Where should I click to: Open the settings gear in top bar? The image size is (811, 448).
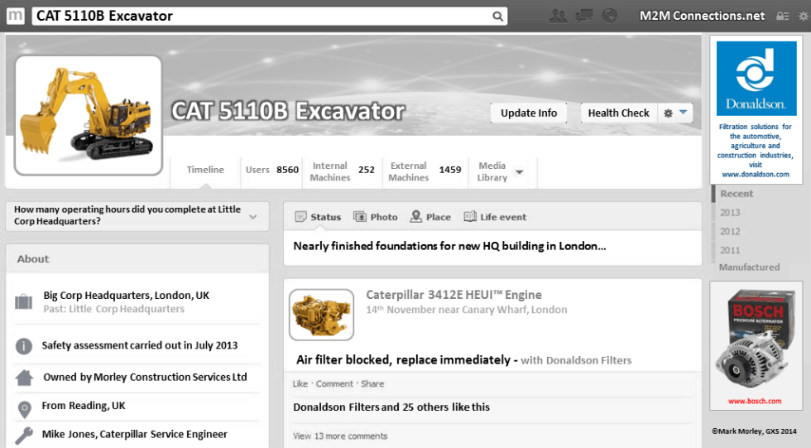pyautogui.click(x=800, y=16)
